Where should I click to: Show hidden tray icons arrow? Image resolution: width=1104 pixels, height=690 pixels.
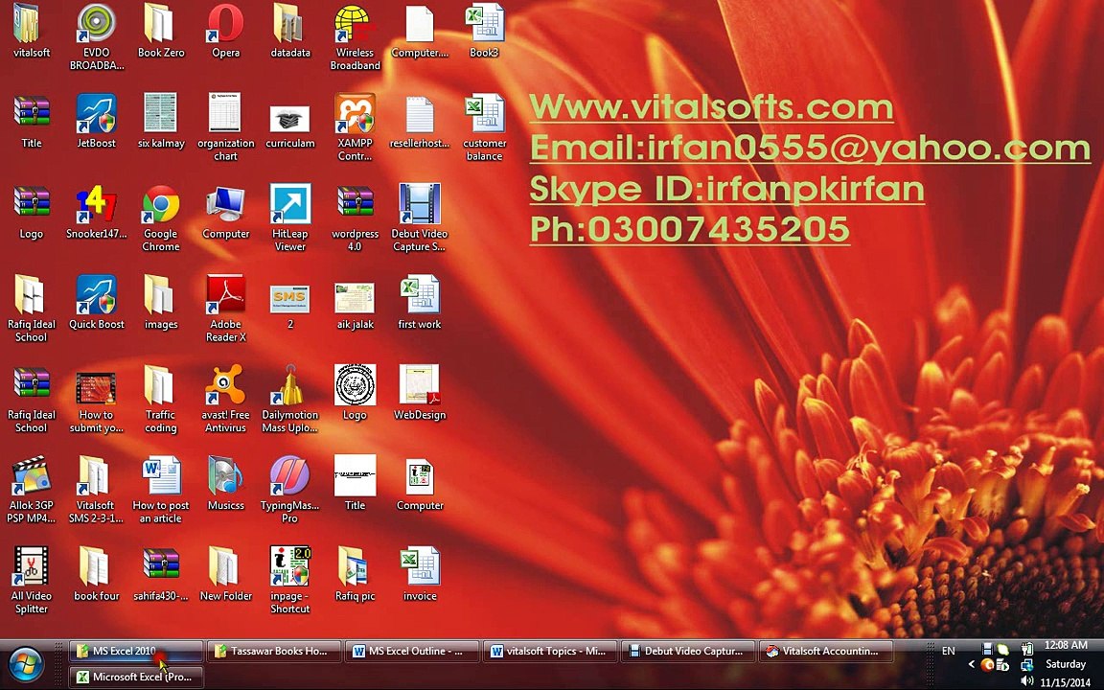(x=972, y=664)
